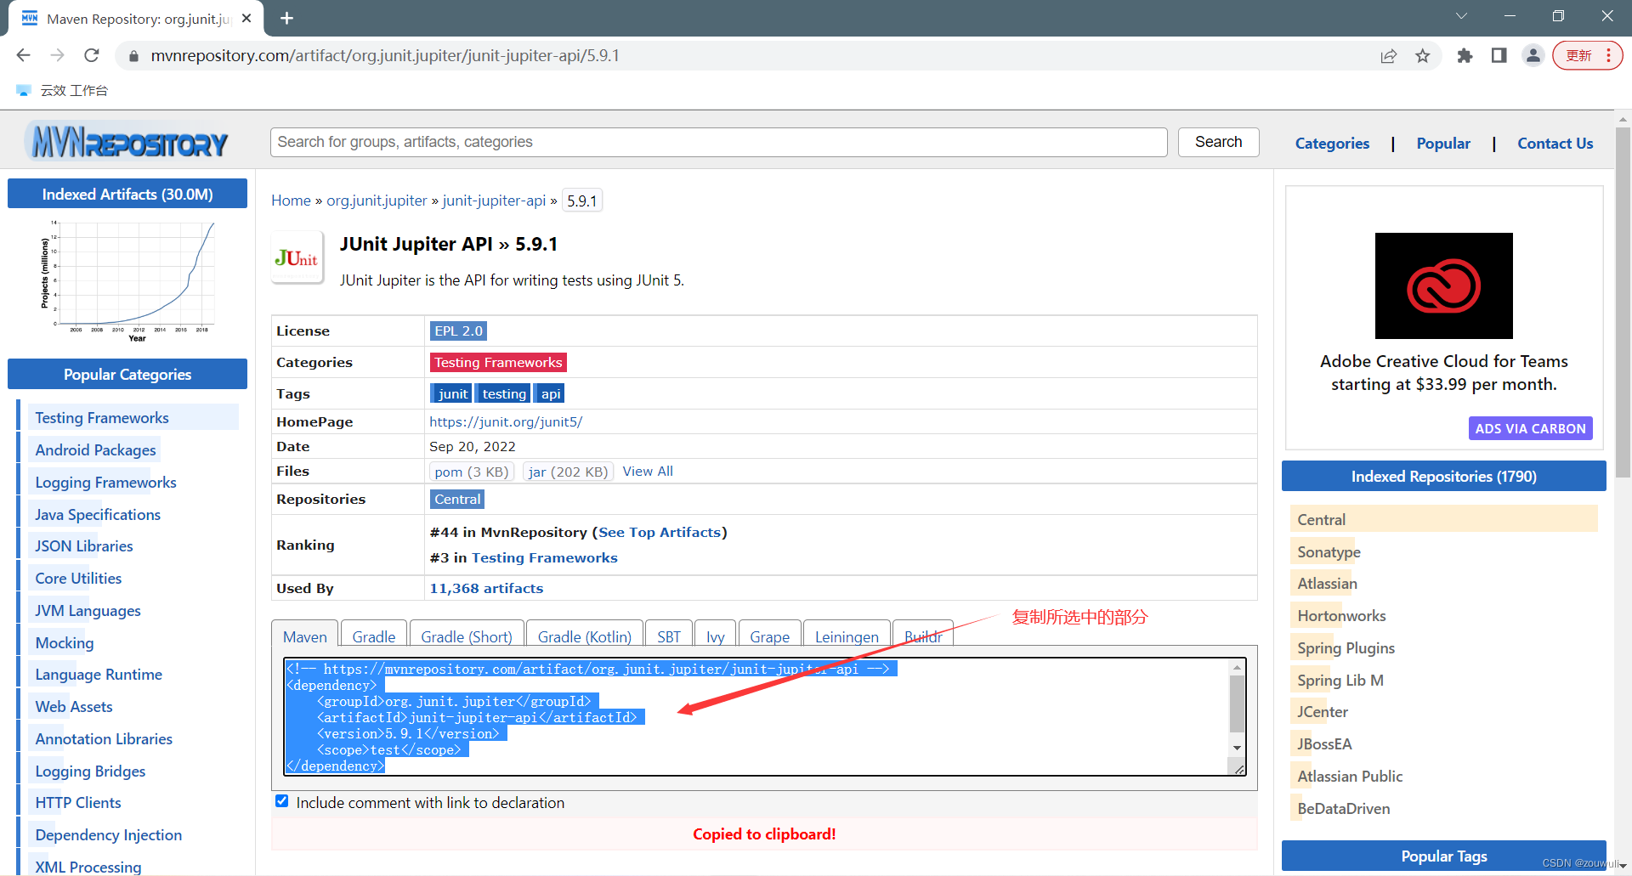1632x876 pixels.
Task: Open the Sonatype repository
Action: 1329,551
